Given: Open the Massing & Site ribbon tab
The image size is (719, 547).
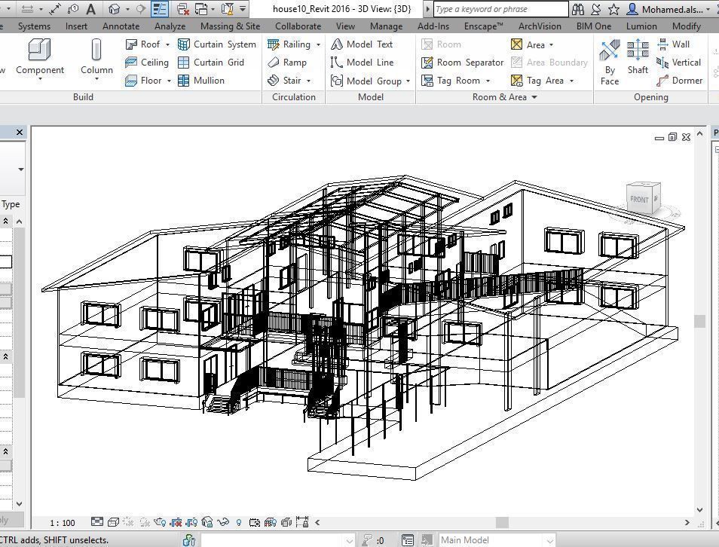Looking at the screenshot, I should point(230,26).
